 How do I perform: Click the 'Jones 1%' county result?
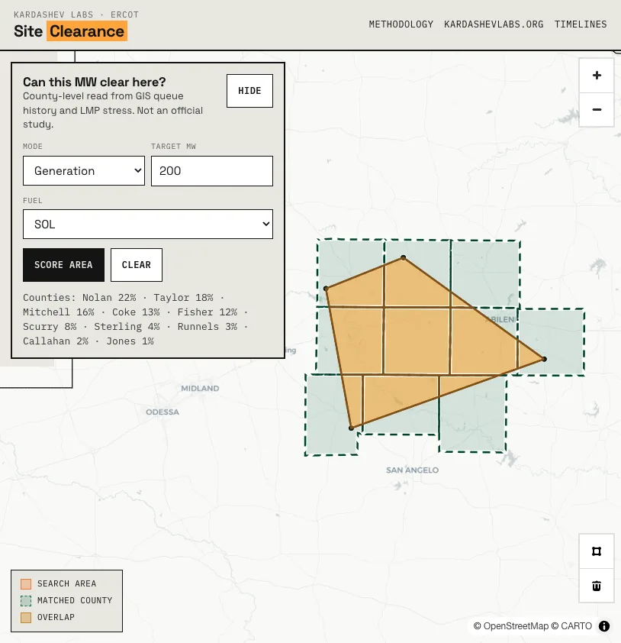point(130,341)
